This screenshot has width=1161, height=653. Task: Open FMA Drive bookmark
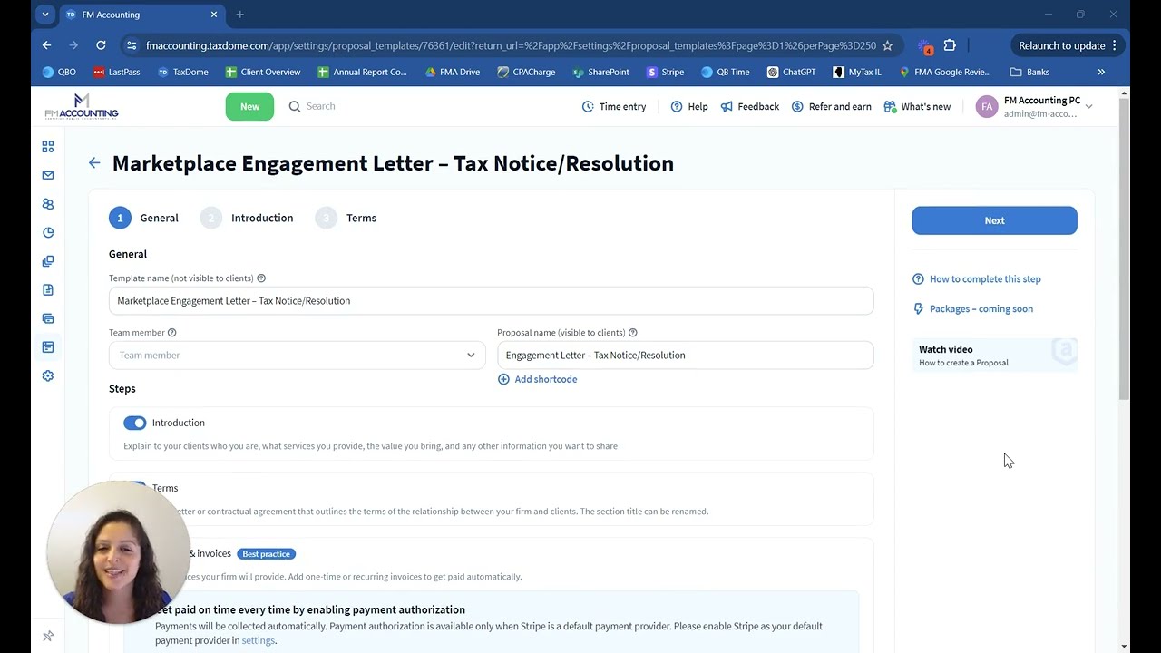pyautogui.click(x=452, y=72)
